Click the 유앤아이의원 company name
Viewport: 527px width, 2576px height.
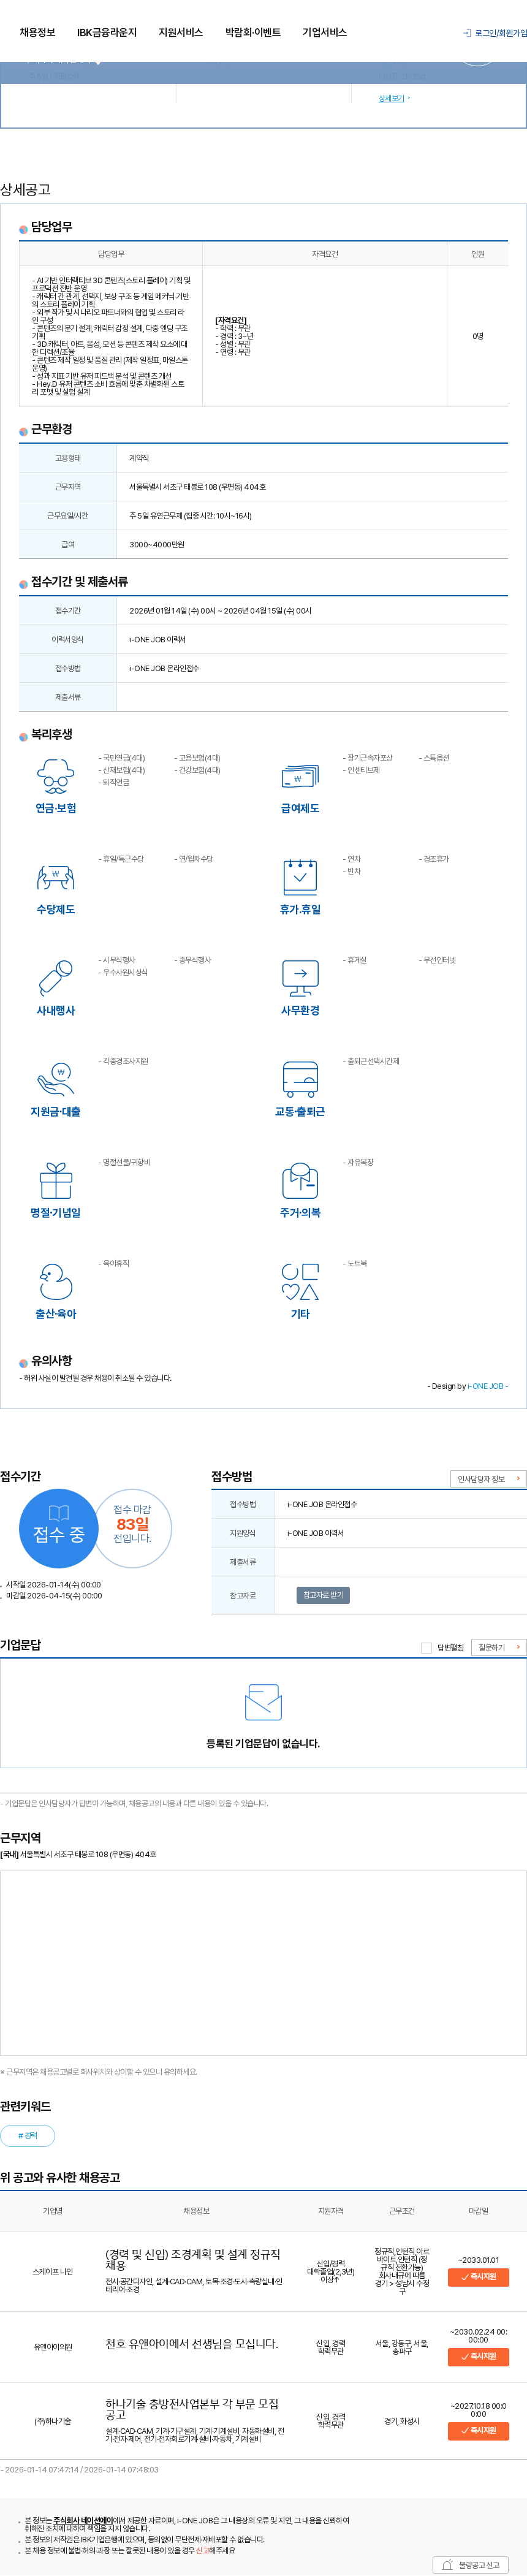click(52, 2346)
